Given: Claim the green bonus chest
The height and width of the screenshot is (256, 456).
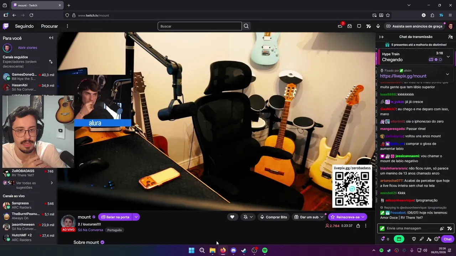Looking at the screenshot, I should point(399,239).
